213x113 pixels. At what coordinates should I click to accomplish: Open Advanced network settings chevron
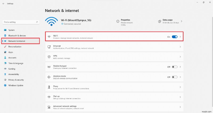point(180,107)
